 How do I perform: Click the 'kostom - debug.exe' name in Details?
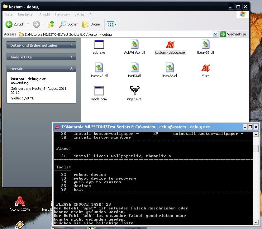[28, 79]
